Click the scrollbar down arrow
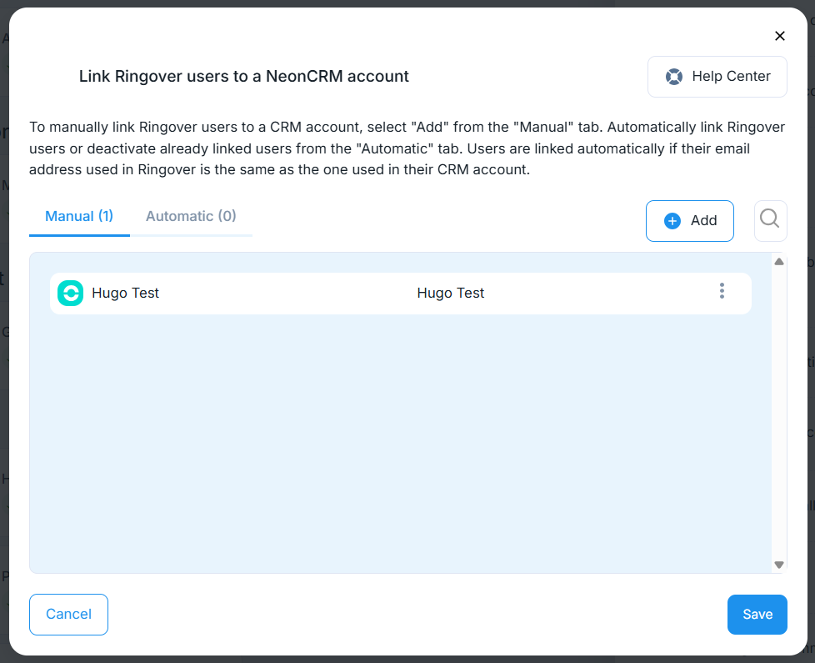This screenshot has height=663, width=815. tap(779, 565)
